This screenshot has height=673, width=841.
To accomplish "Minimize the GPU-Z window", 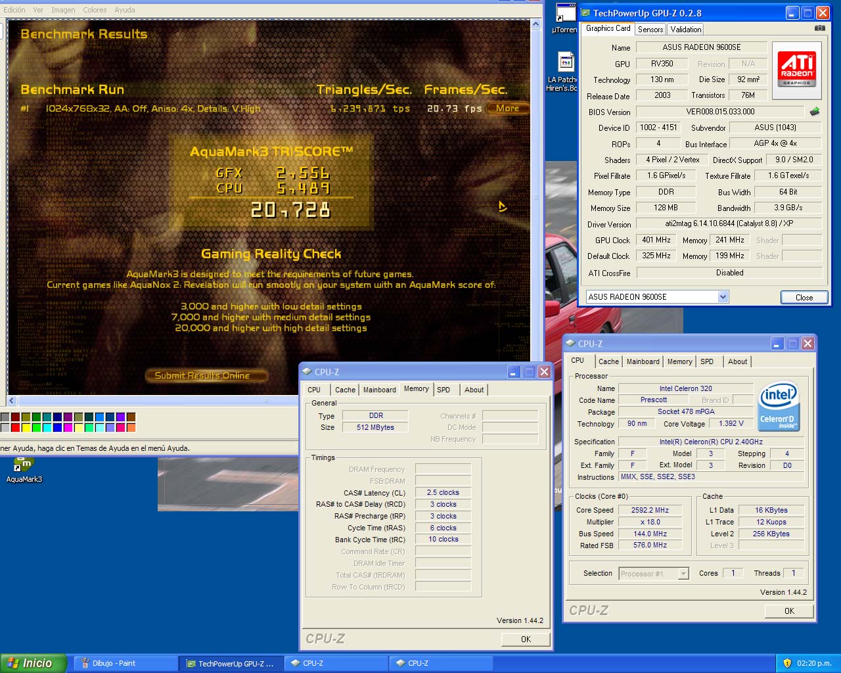I will pyautogui.click(x=793, y=13).
